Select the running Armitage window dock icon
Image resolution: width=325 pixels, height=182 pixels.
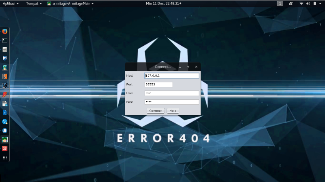click(5, 140)
